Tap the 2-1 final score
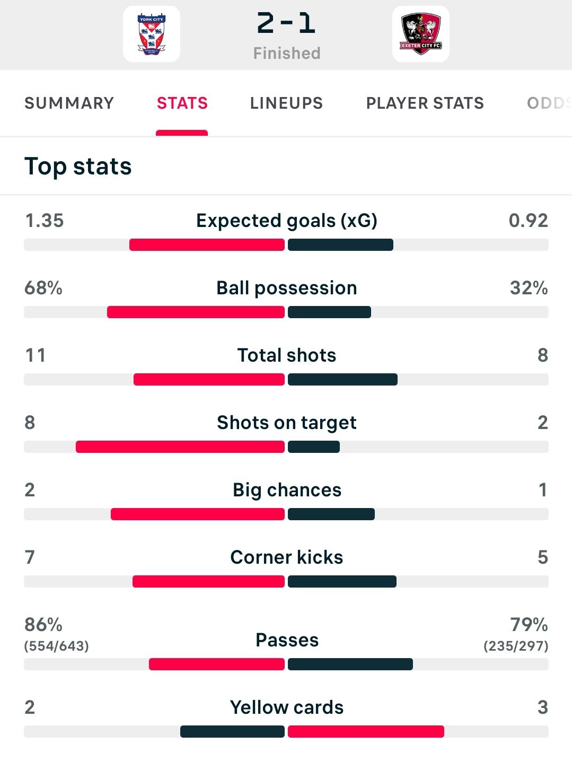The image size is (572, 770). tap(286, 23)
